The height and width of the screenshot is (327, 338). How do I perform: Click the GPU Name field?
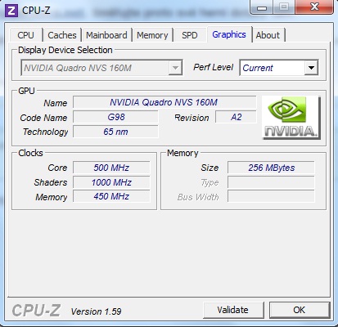click(x=164, y=102)
